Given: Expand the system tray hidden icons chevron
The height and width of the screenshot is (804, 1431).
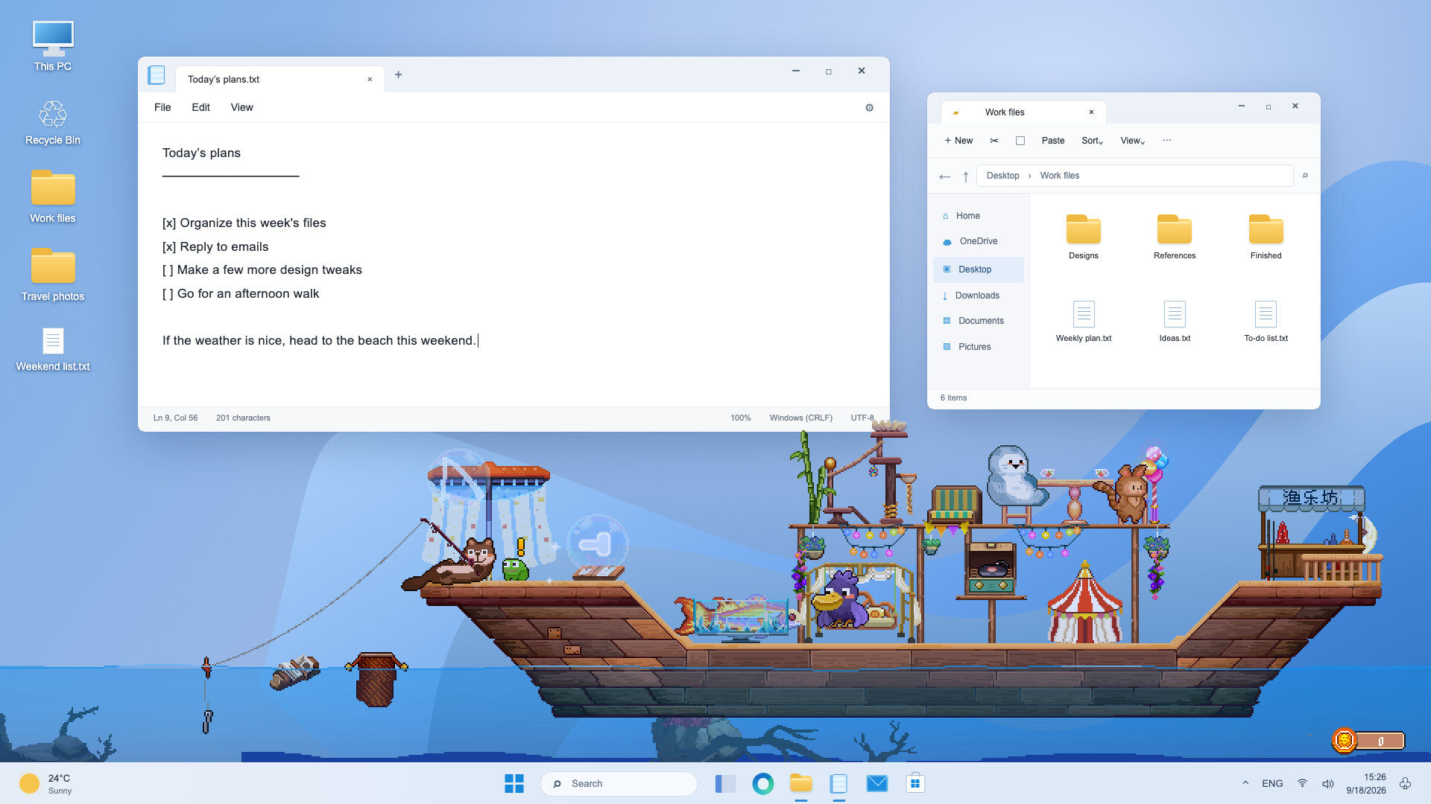Looking at the screenshot, I should (x=1245, y=783).
